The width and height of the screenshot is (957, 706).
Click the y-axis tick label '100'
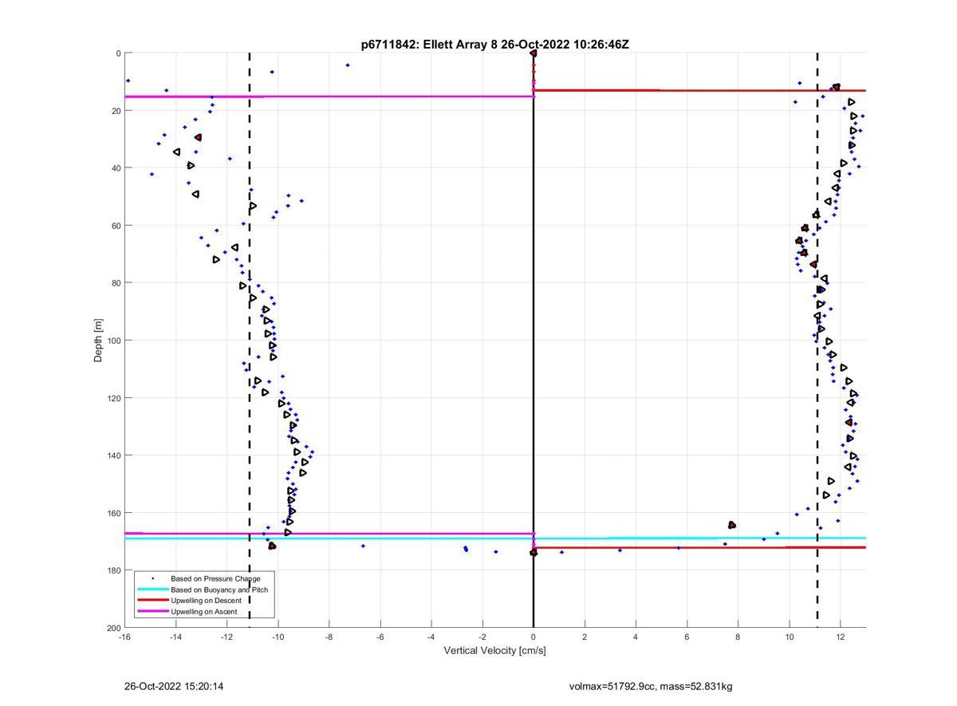112,341
